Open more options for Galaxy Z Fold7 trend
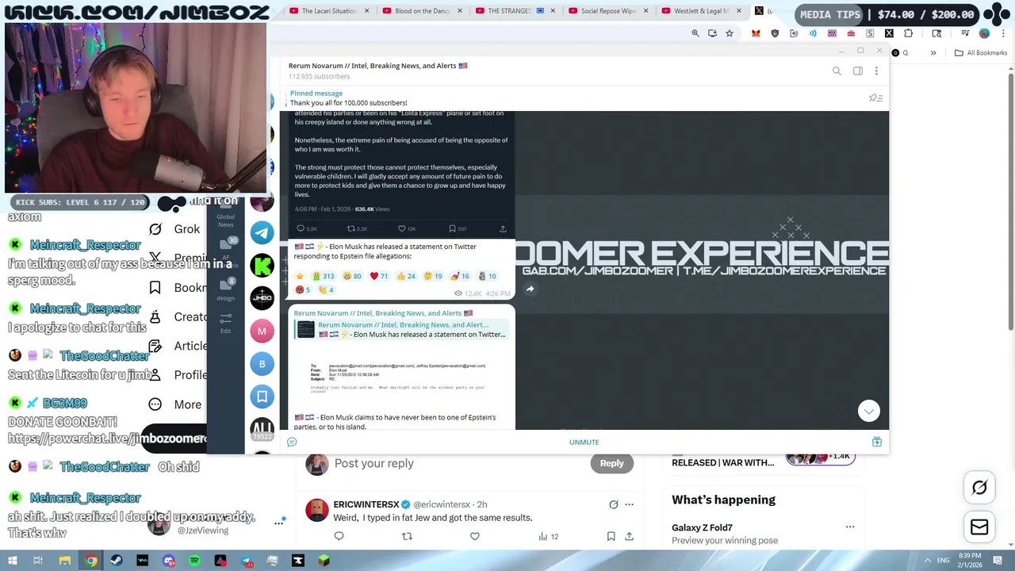The image size is (1015, 571). click(849, 527)
